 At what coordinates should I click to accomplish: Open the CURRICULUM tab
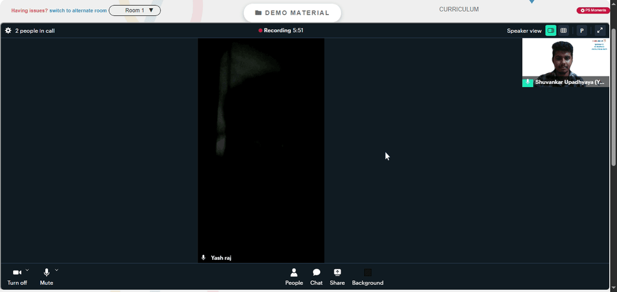coord(459,9)
